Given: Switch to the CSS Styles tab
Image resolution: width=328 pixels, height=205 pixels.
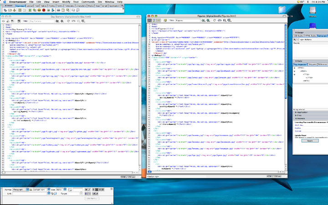Looking at the screenshot, I should [299, 36].
